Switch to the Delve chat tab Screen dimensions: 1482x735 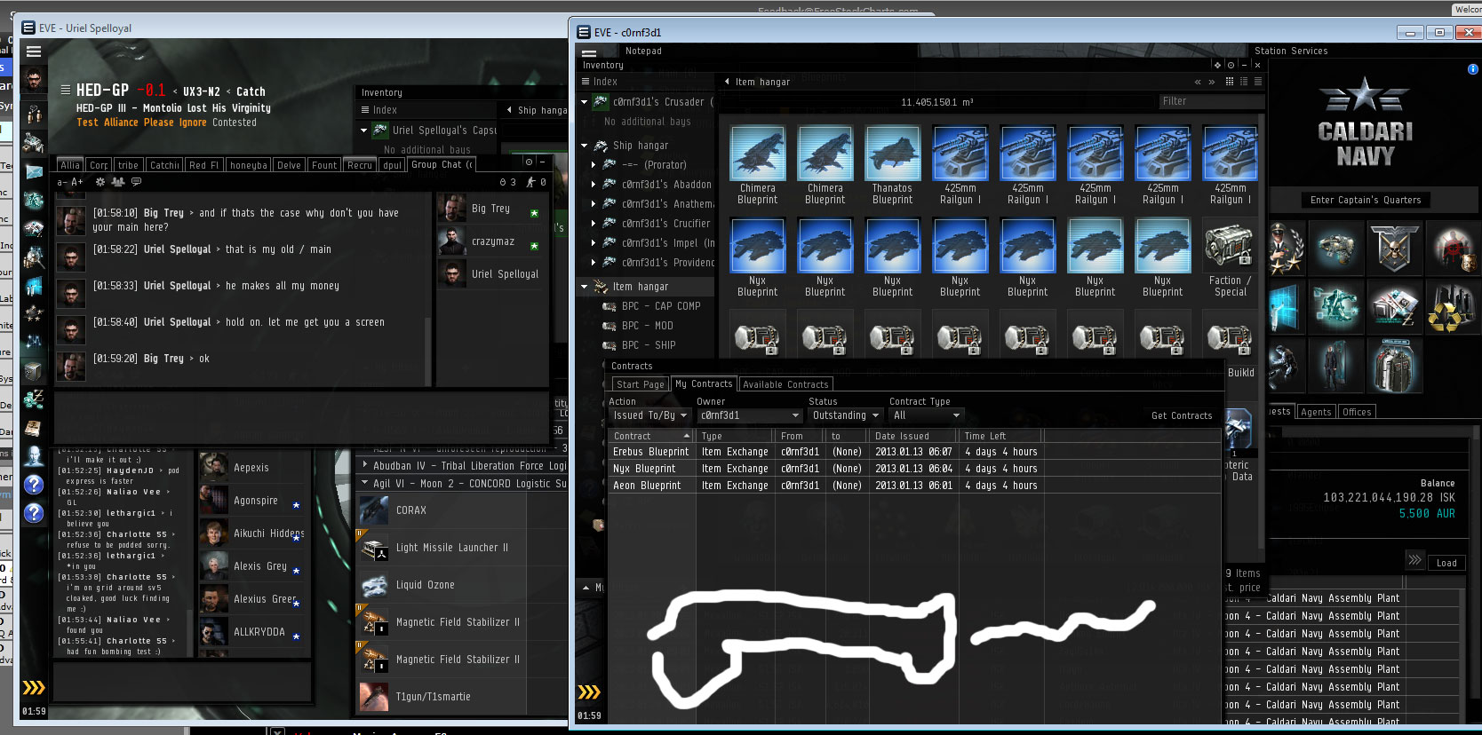289,165
